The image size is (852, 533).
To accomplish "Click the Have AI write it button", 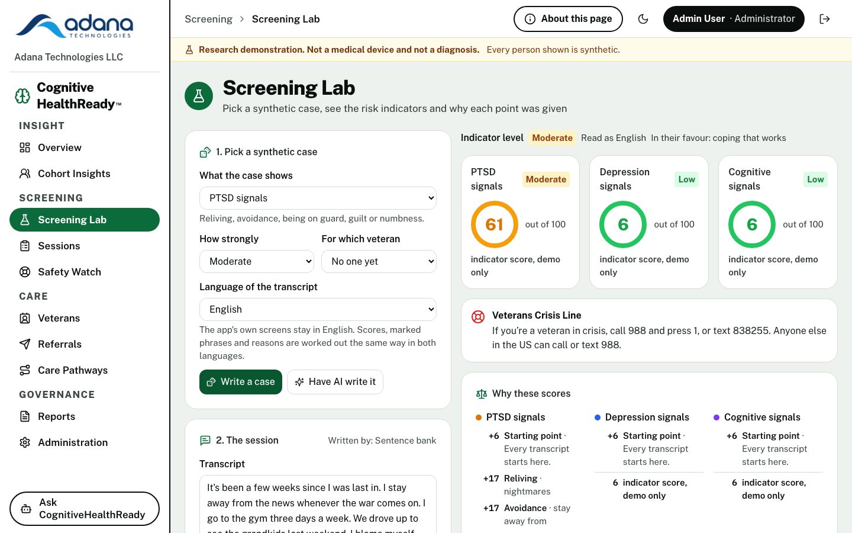I will pyautogui.click(x=335, y=382).
